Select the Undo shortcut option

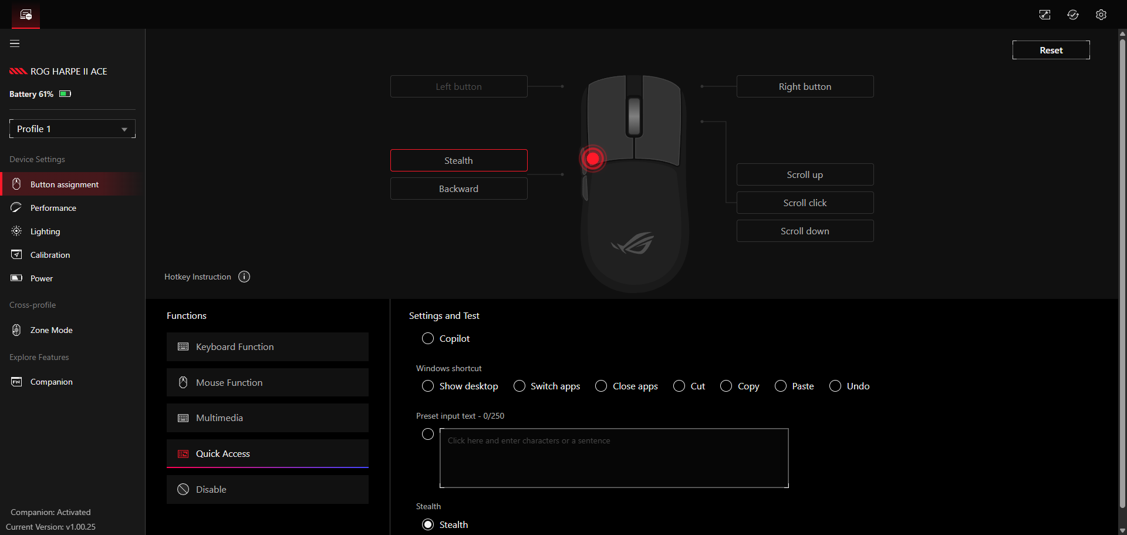point(835,386)
